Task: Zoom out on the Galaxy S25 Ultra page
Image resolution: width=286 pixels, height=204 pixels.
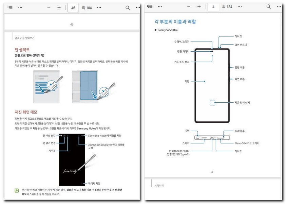Action: click(189, 6)
